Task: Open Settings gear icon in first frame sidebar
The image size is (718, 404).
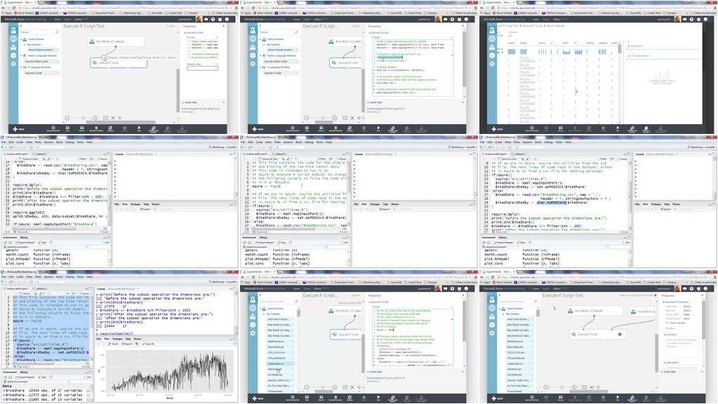Action: click(x=13, y=64)
